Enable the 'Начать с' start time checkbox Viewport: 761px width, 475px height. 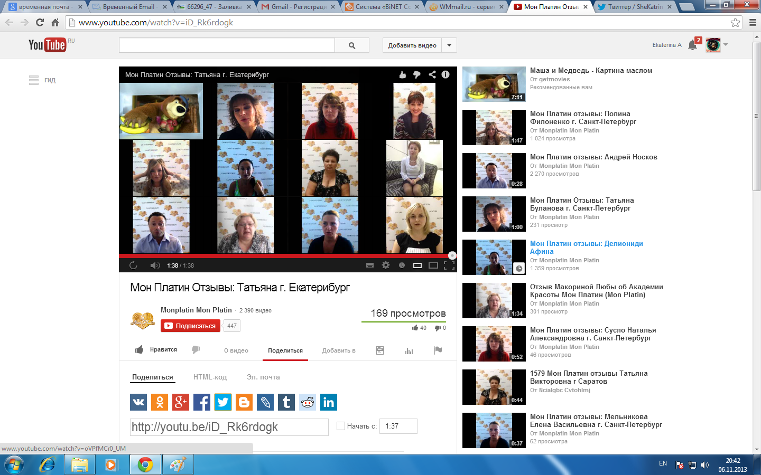(341, 426)
